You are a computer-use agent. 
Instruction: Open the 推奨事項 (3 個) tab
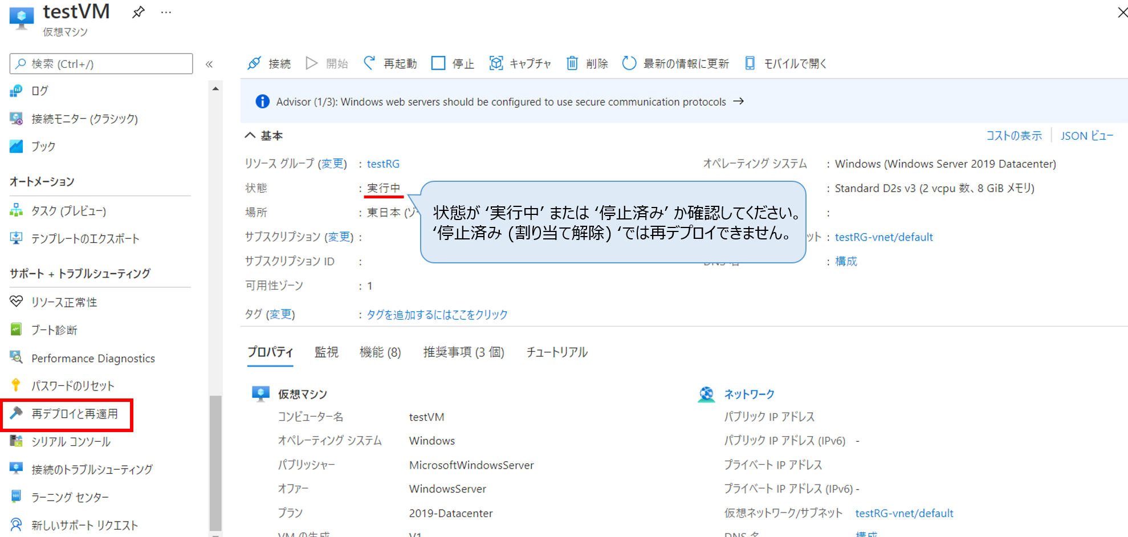click(x=463, y=352)
